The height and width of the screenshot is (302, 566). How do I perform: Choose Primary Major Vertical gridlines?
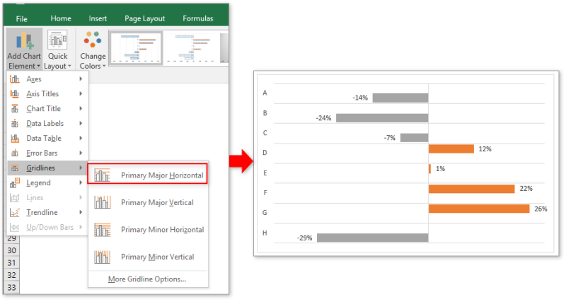click(148, 202)
